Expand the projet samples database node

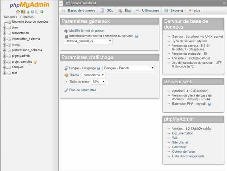click(x=4, y=62)
